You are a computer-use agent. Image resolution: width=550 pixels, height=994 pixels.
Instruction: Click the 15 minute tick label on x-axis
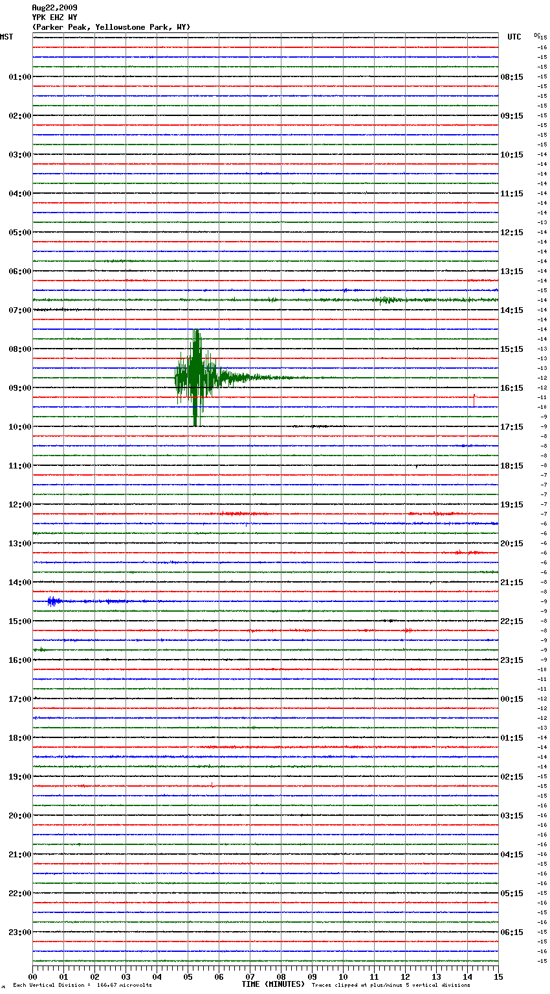click(498, 977)
